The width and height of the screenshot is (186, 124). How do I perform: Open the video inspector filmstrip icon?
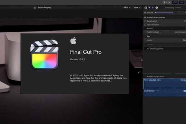point(146,7)
